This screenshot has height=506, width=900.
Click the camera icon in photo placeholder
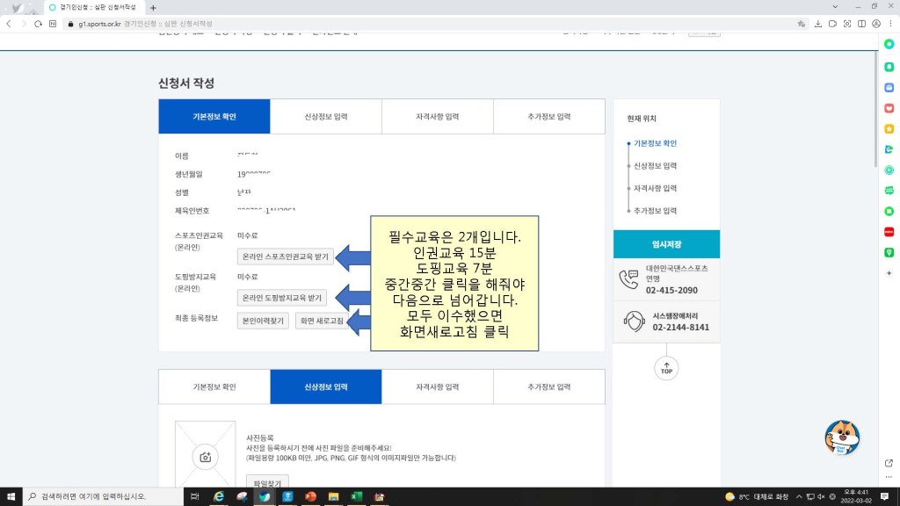(205, 457)
